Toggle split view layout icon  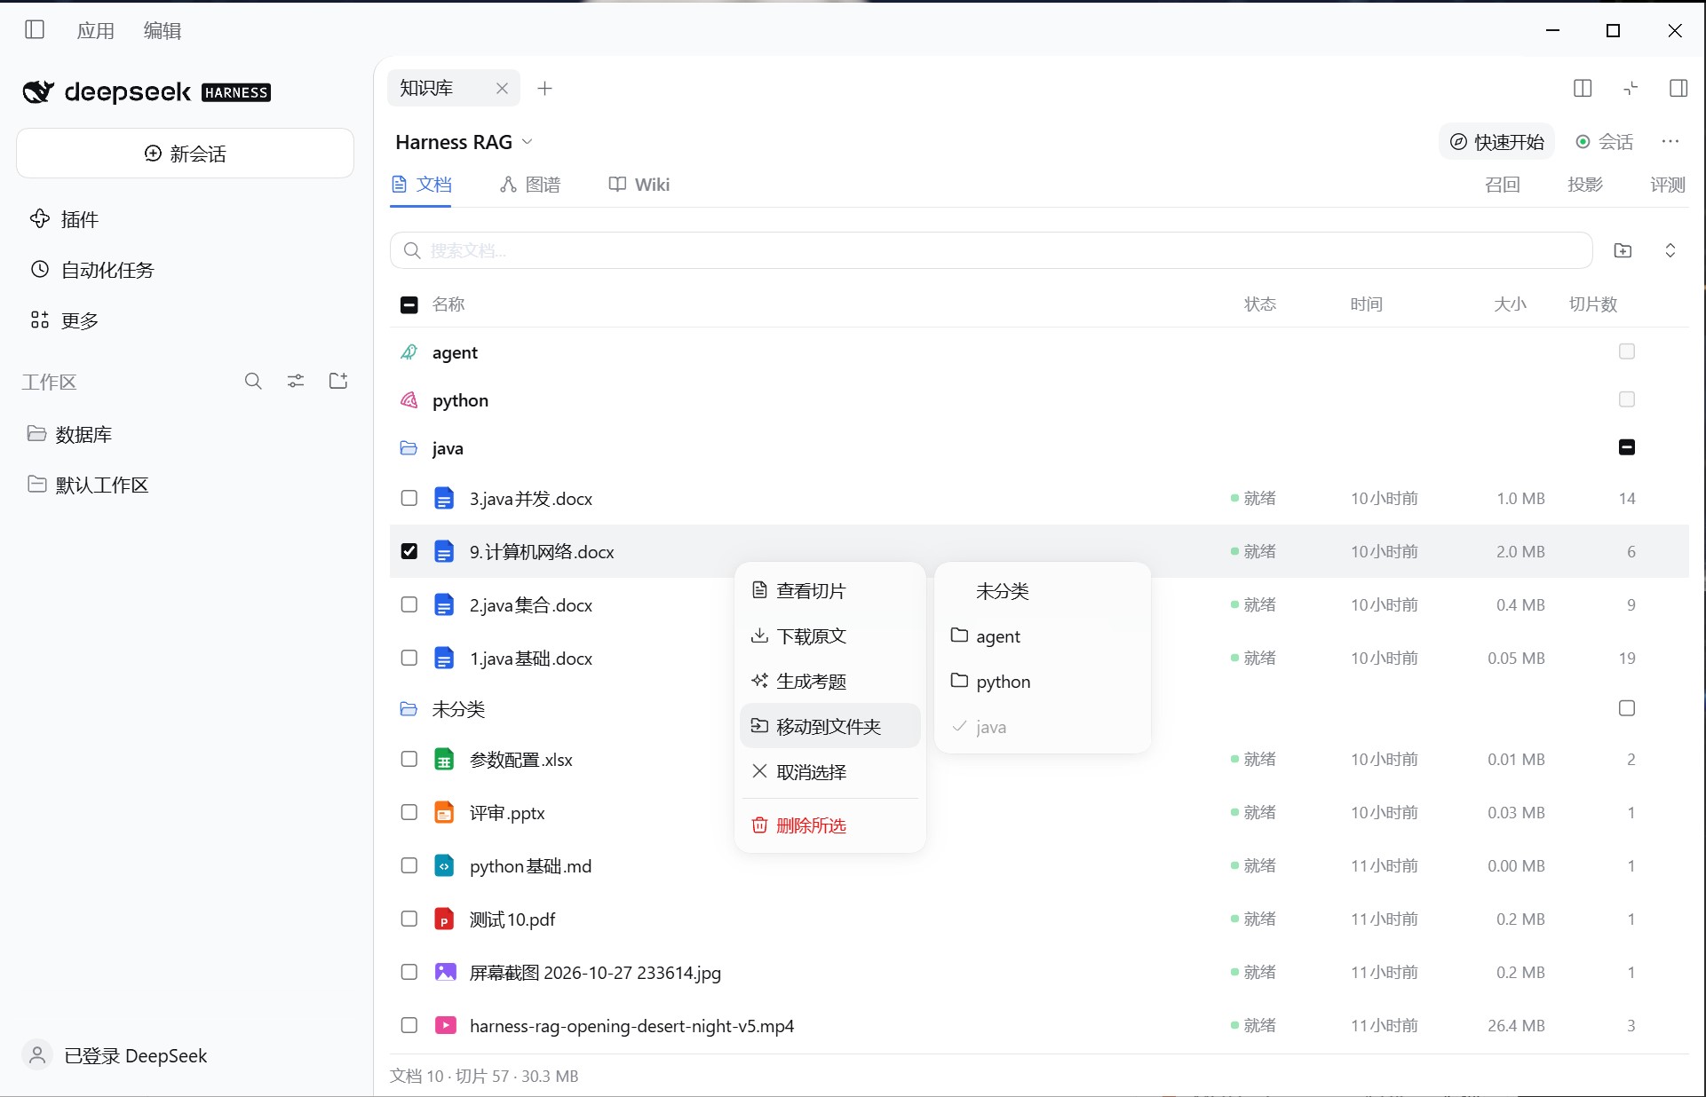[x=1583, y=88]
